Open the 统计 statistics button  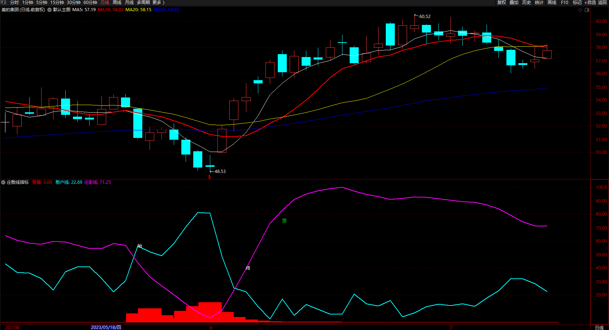click(x=539, y=3)
